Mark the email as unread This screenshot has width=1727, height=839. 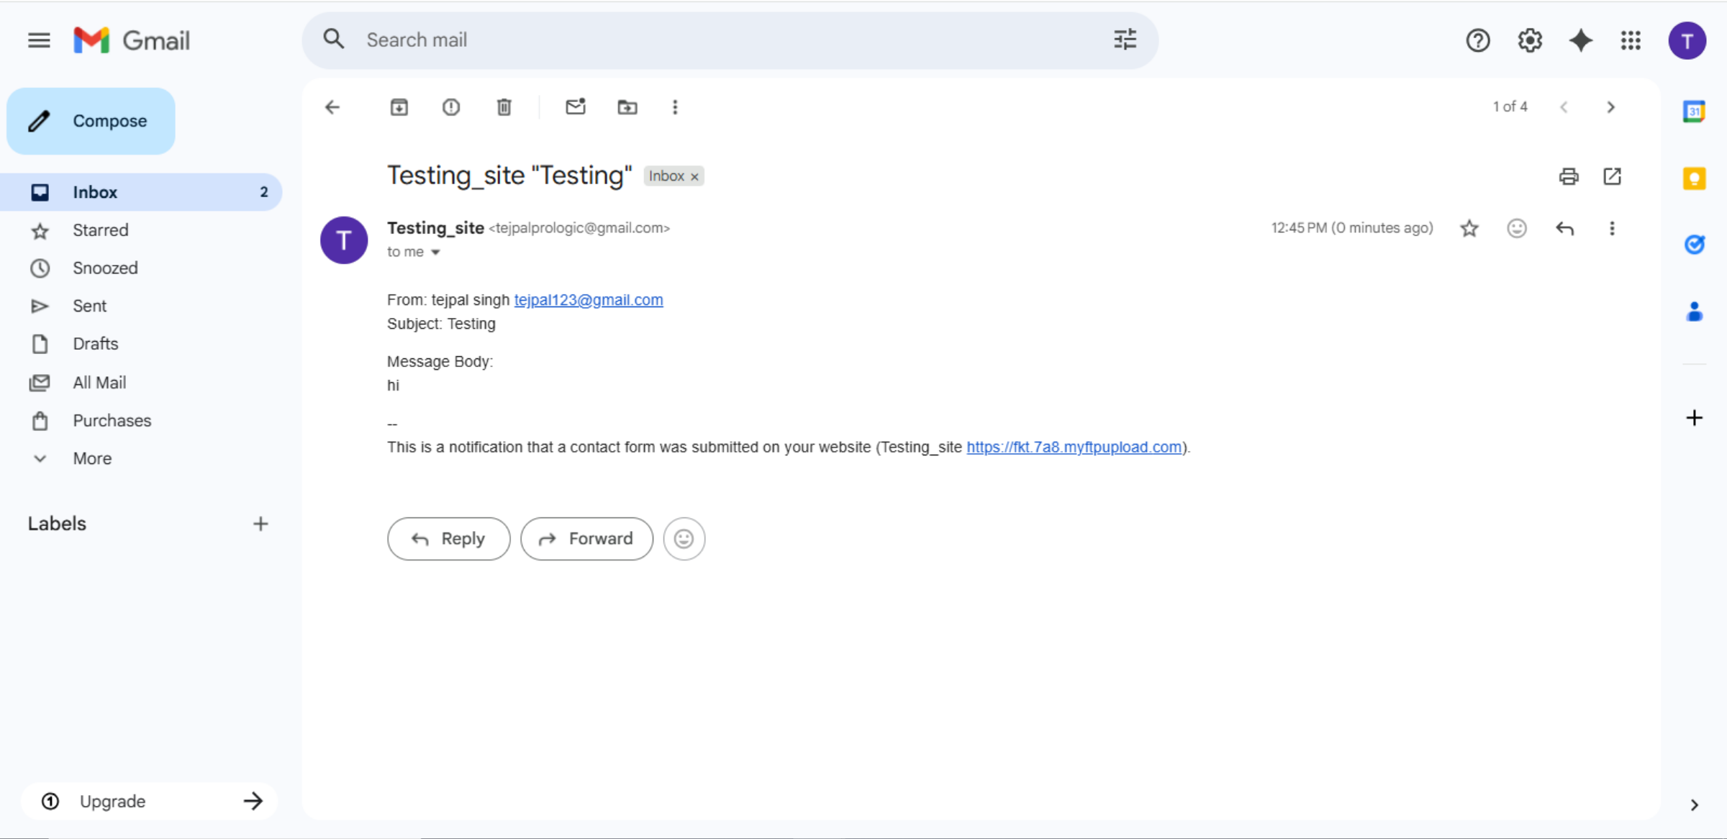575,106
